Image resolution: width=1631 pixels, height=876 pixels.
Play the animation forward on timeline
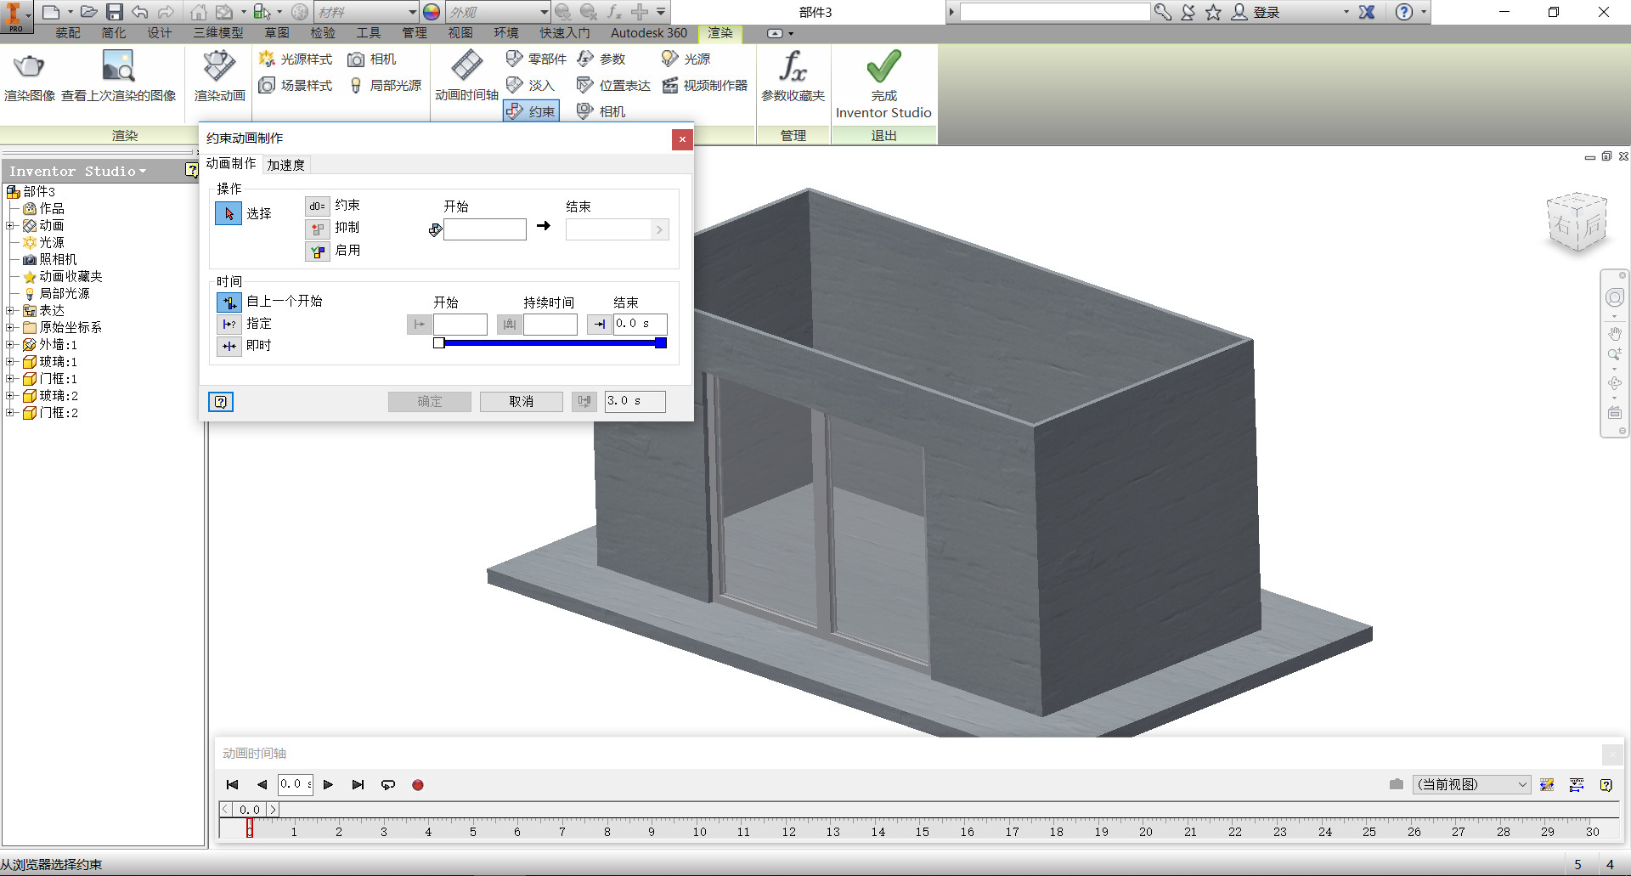328,784
